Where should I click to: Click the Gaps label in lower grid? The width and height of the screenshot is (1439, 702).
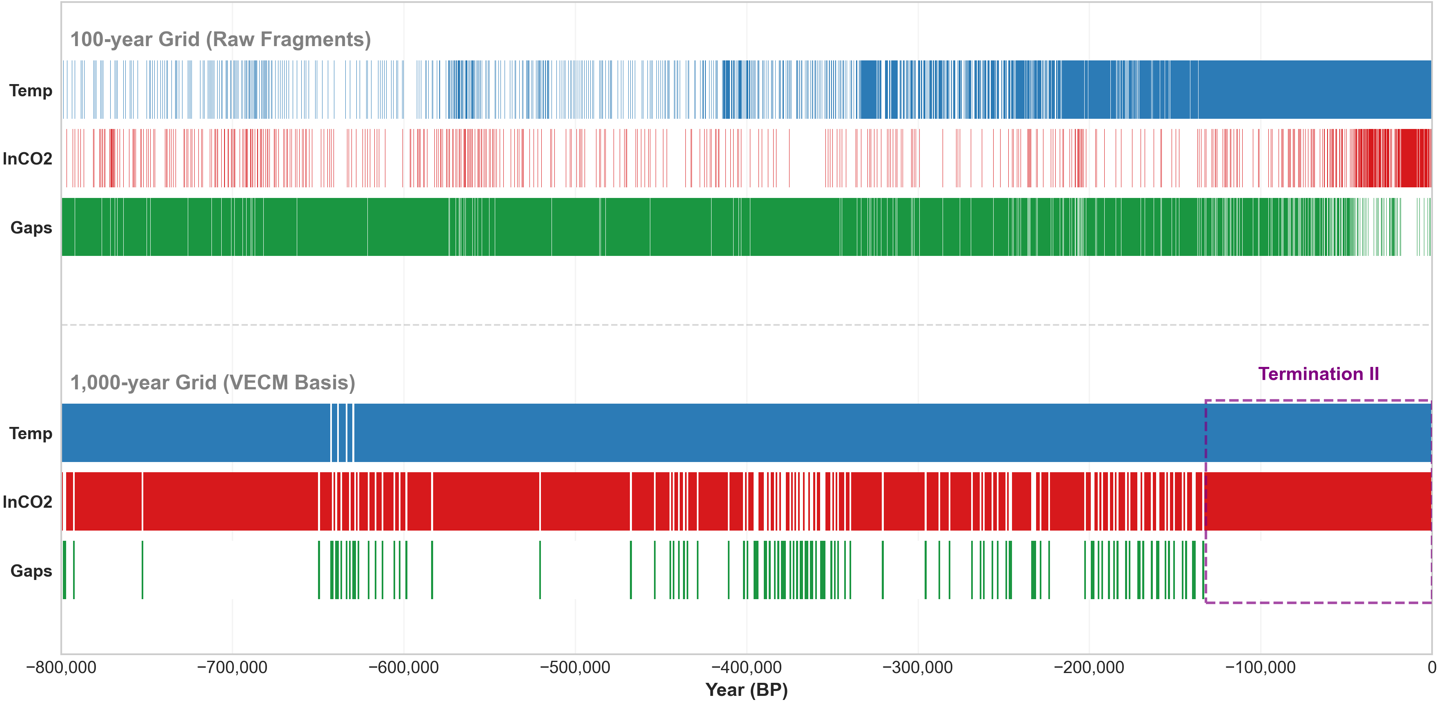[x=31, y=570]
